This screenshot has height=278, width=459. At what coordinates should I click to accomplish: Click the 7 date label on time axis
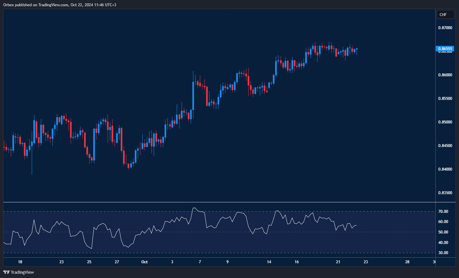point(200,262)
